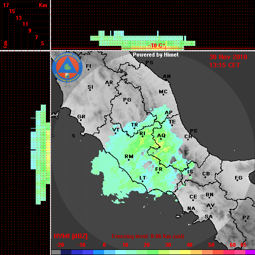Click the -10 C° isotherm label
The width and height of the screenshot is (255, 255).
click(157, 45)
